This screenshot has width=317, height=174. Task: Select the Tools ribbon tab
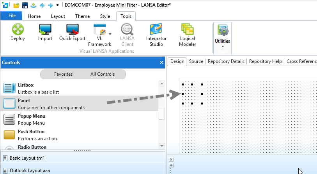(126, 16)
